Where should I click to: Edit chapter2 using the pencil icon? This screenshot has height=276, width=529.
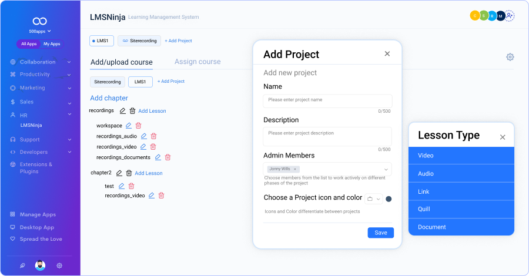click(x=119, y=173)
